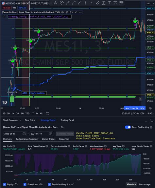
Task: Select the 5D time range
Action: coord(9,114)
